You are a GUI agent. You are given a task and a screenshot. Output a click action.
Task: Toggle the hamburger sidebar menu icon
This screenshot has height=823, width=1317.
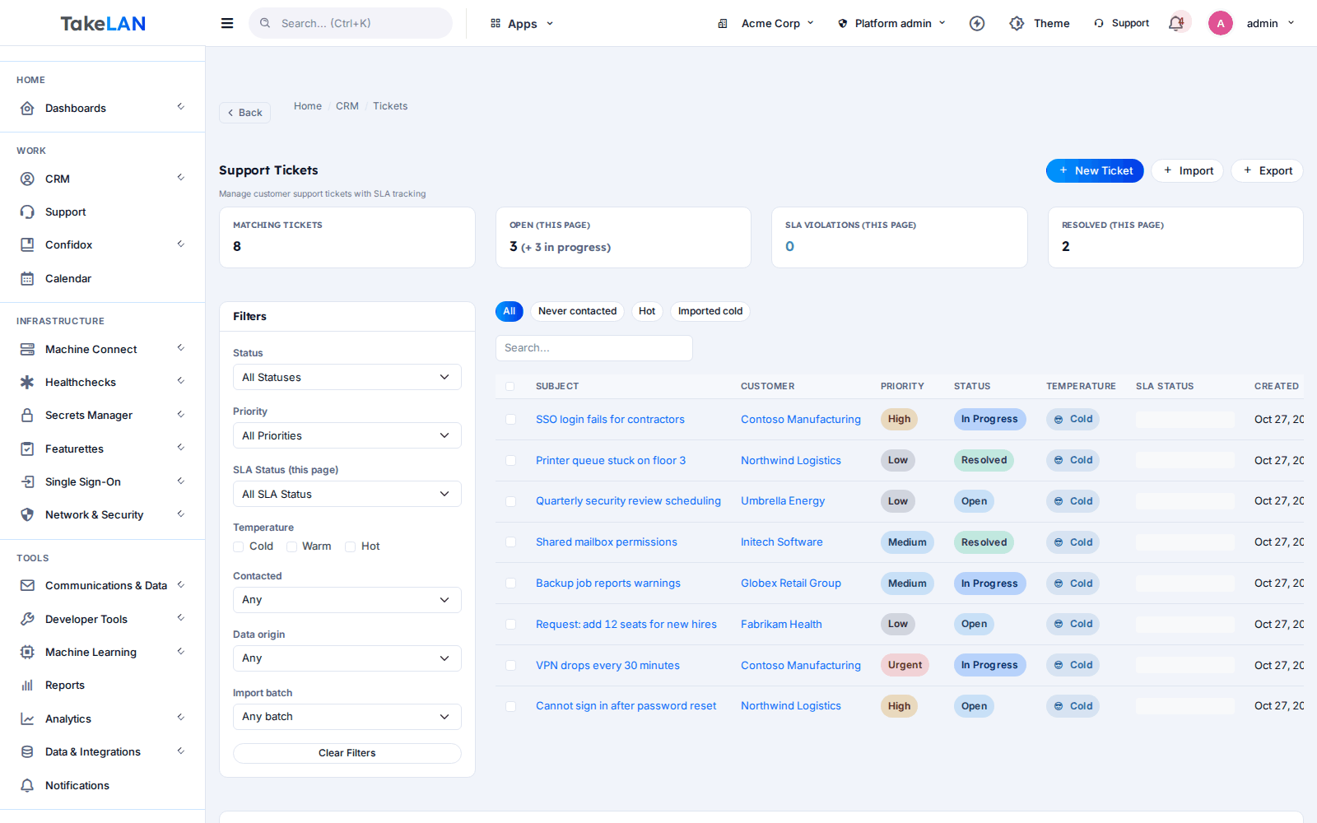pyautogui.click(x=227, y=23)
